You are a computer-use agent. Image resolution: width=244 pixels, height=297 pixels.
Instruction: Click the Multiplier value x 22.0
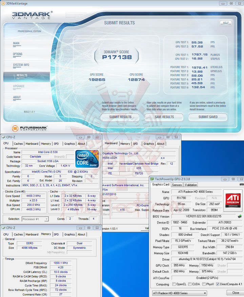(34, 200)
